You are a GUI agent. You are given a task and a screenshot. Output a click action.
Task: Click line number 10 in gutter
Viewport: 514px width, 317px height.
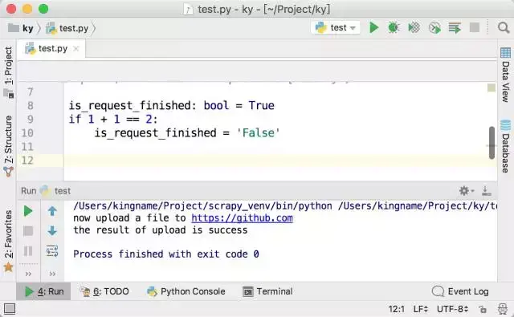pos(27,133)
